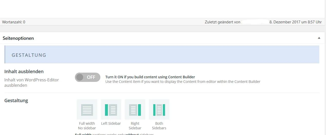Click inside the editor area above Wortanzahl
This screenshot has height=135, width=326.
[x=162, y=9]
